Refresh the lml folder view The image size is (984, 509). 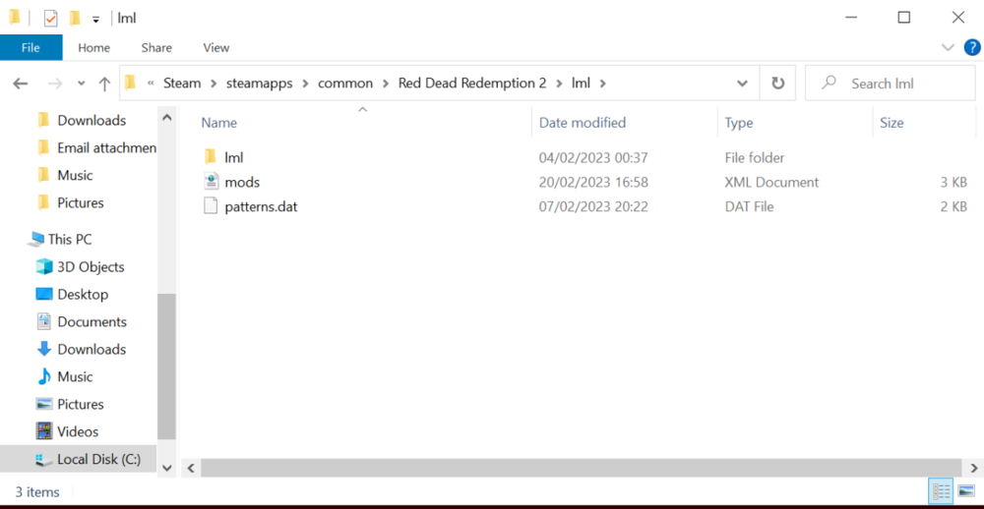(x=777, y=84)
